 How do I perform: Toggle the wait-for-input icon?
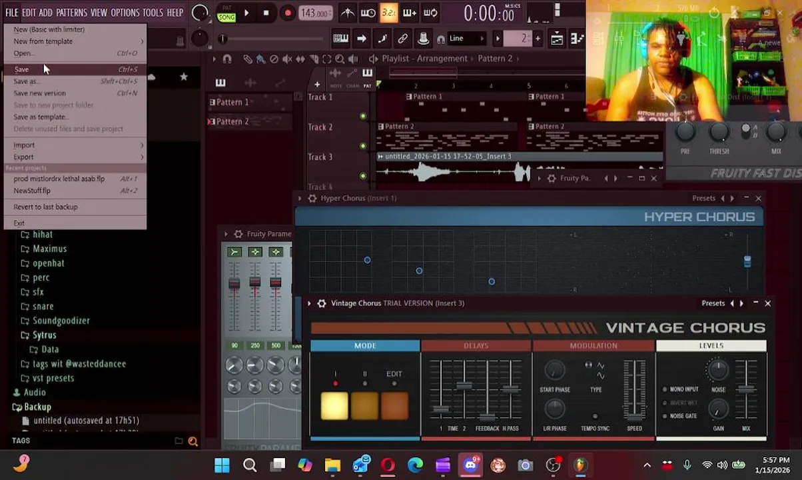[x=368, y=13]
